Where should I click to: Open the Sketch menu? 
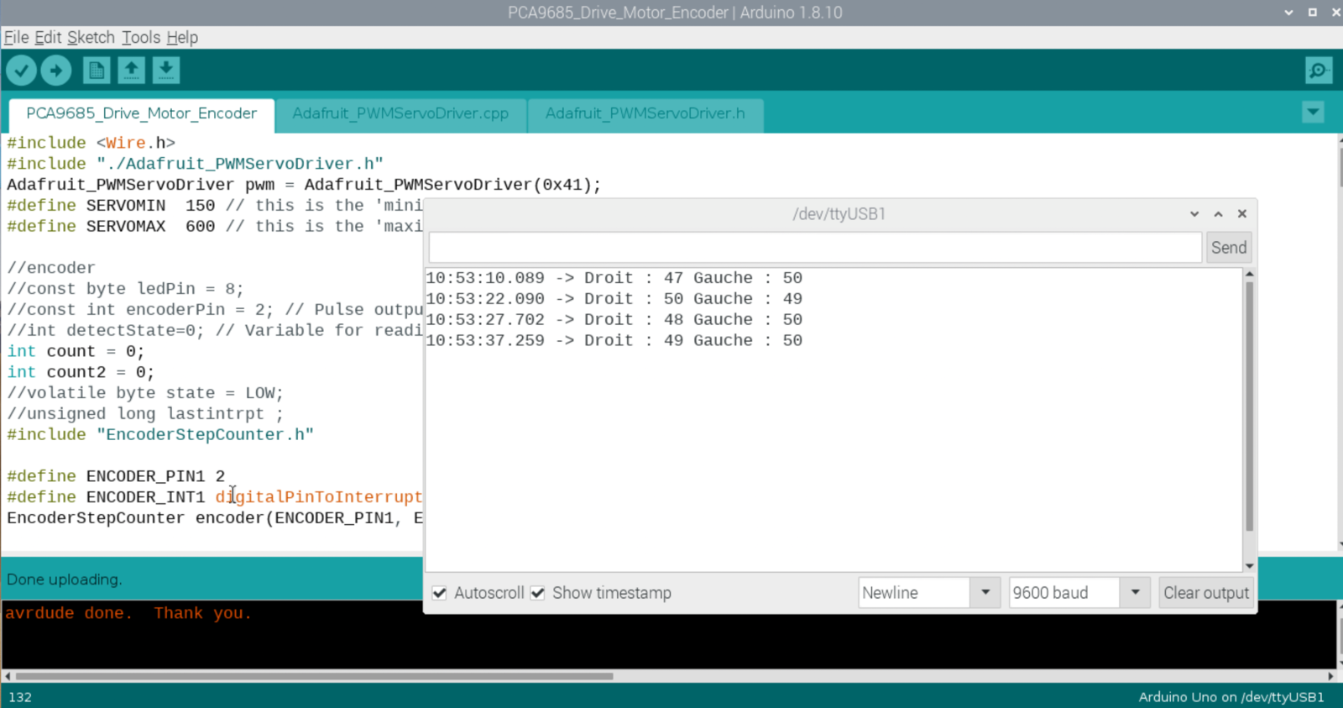point(91,38)
